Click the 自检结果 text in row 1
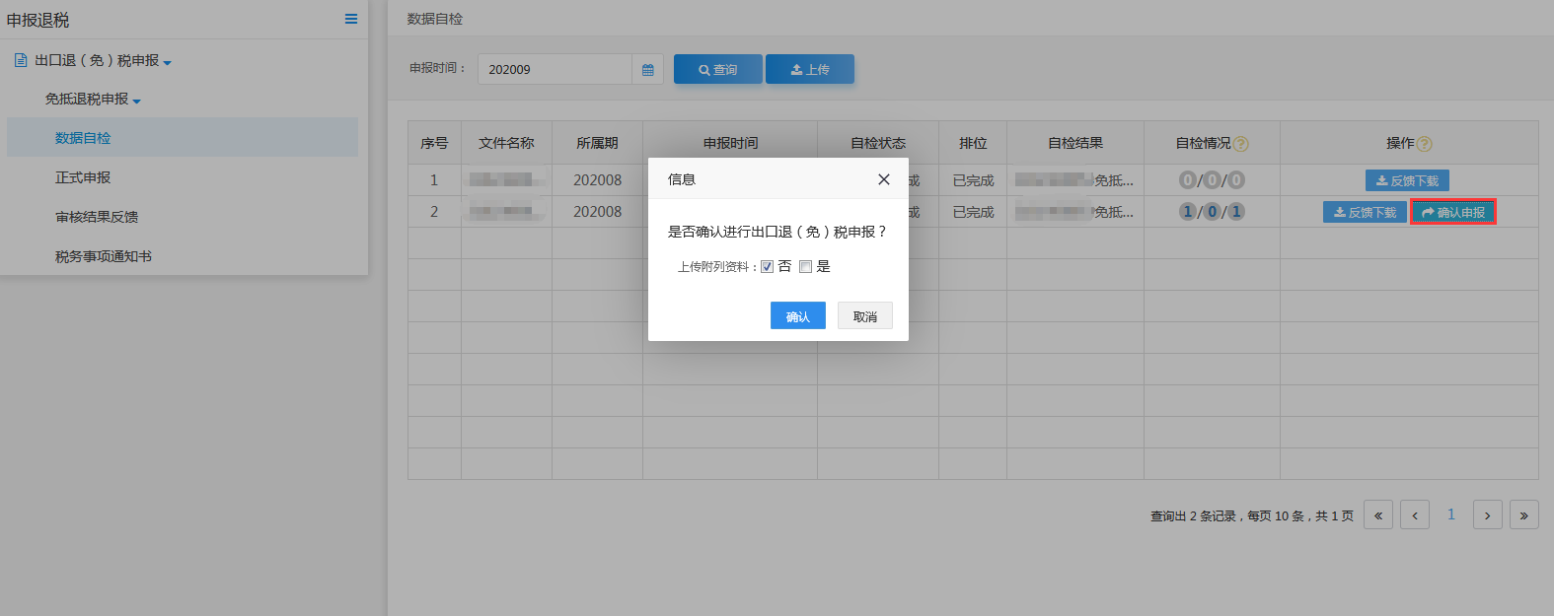 tap(1074, 180)
